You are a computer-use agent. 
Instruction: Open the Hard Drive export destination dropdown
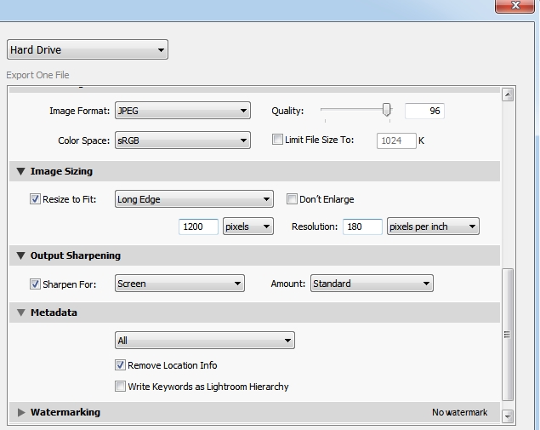[88, 50]
